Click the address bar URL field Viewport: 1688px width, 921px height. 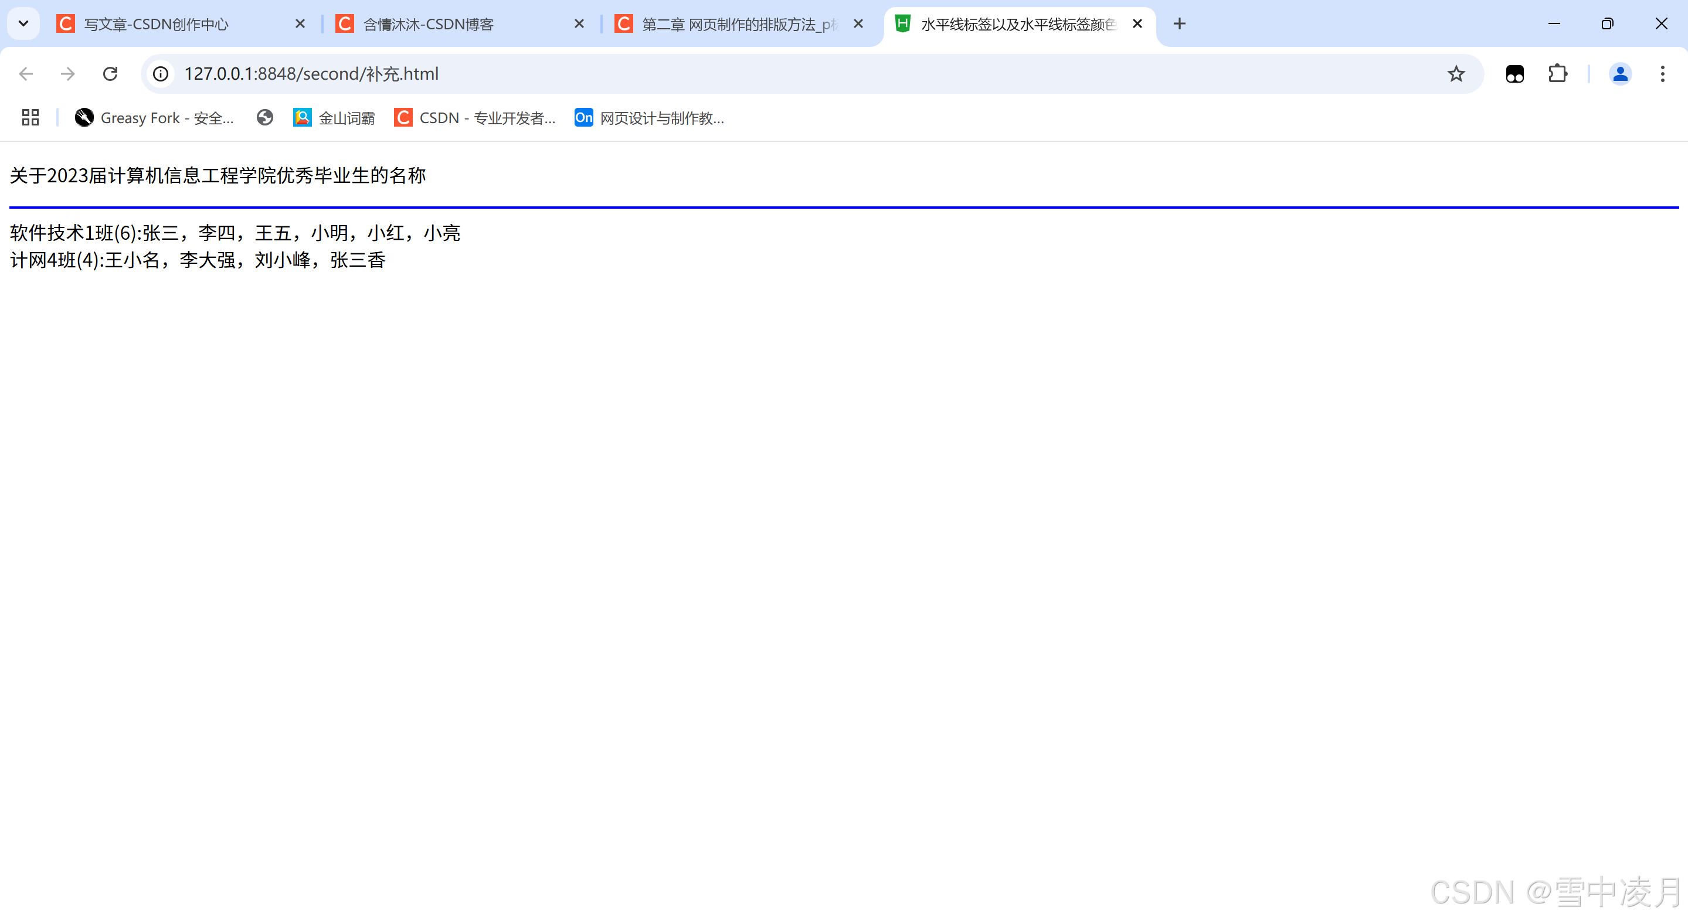(786, 74)
